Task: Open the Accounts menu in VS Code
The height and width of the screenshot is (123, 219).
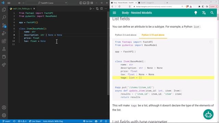Action: tap(4, 108)
